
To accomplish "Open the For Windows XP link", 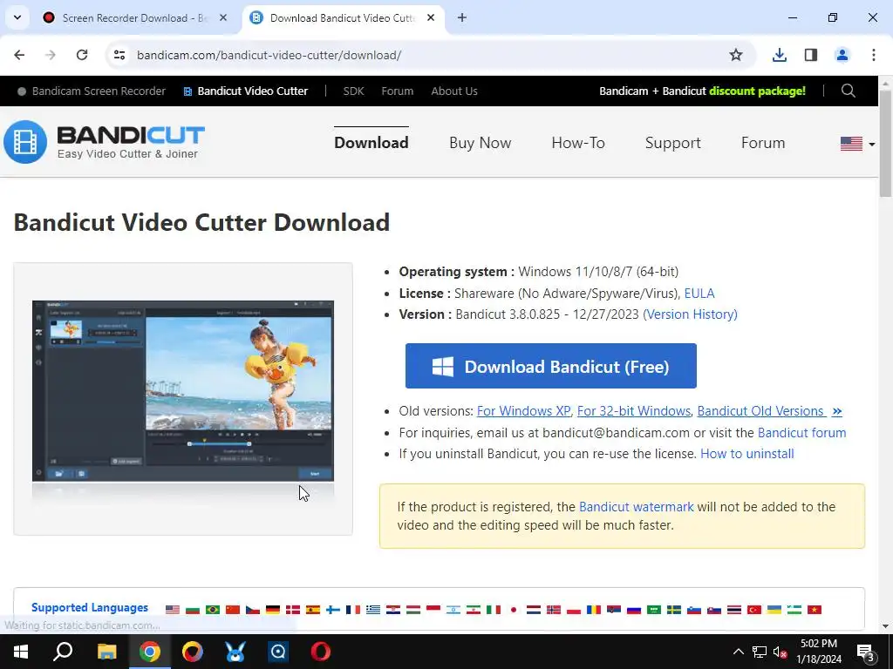I will [524, 411].
